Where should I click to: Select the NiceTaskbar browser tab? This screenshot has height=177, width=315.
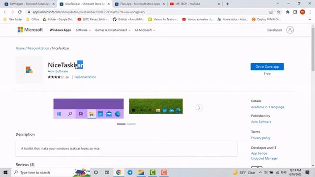(84, 4)
